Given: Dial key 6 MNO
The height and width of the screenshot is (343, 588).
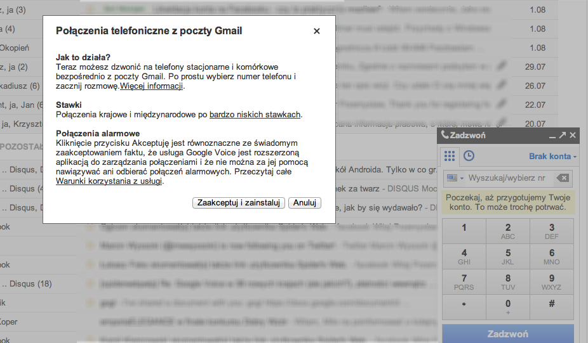Looking at the screenshot, I should point(552,257).
